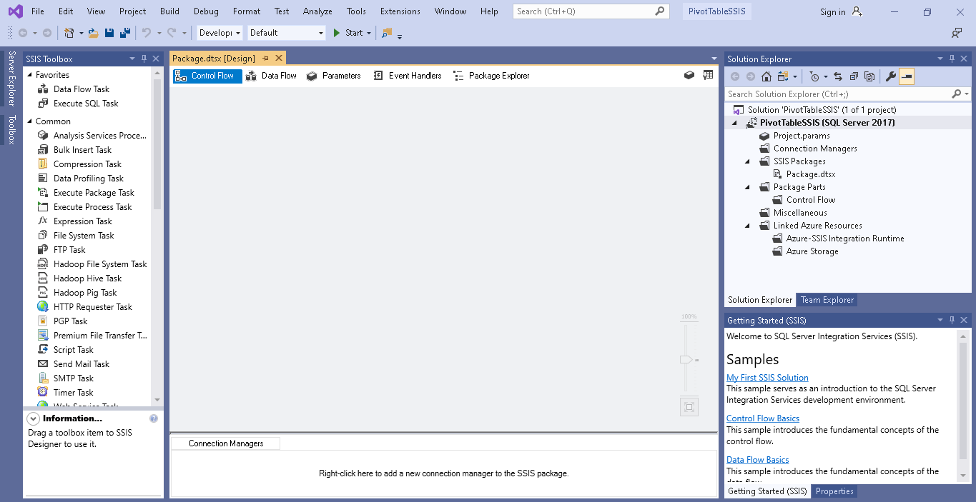976x502 pixels.
Task: Open the Extensions menu
Action: pyautogui.click(x=400, y=11)
